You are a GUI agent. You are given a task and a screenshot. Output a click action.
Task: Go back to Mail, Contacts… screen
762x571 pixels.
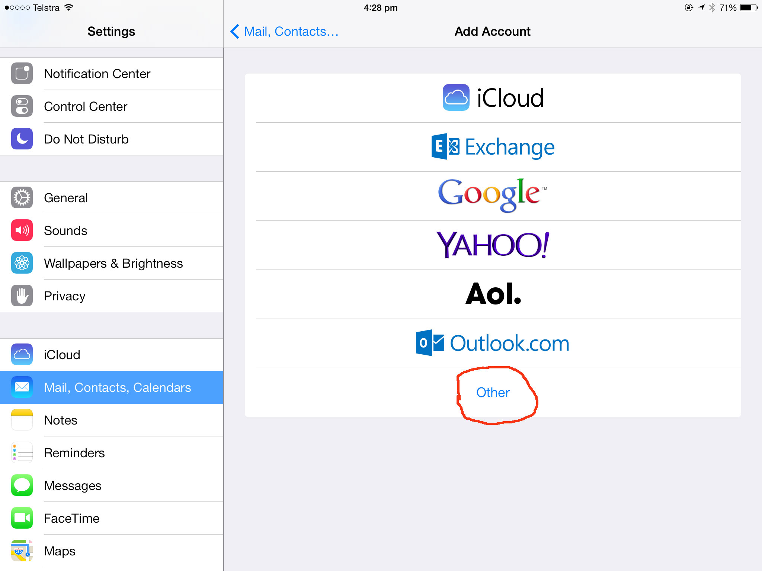tap(284, 32)
